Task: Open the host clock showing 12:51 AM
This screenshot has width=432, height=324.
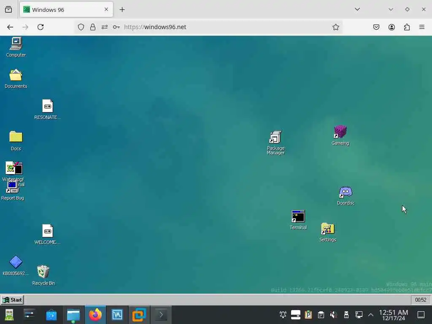Action: click(394, 315)
